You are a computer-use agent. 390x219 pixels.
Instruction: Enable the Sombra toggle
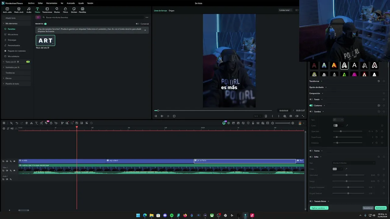[311, 112]
